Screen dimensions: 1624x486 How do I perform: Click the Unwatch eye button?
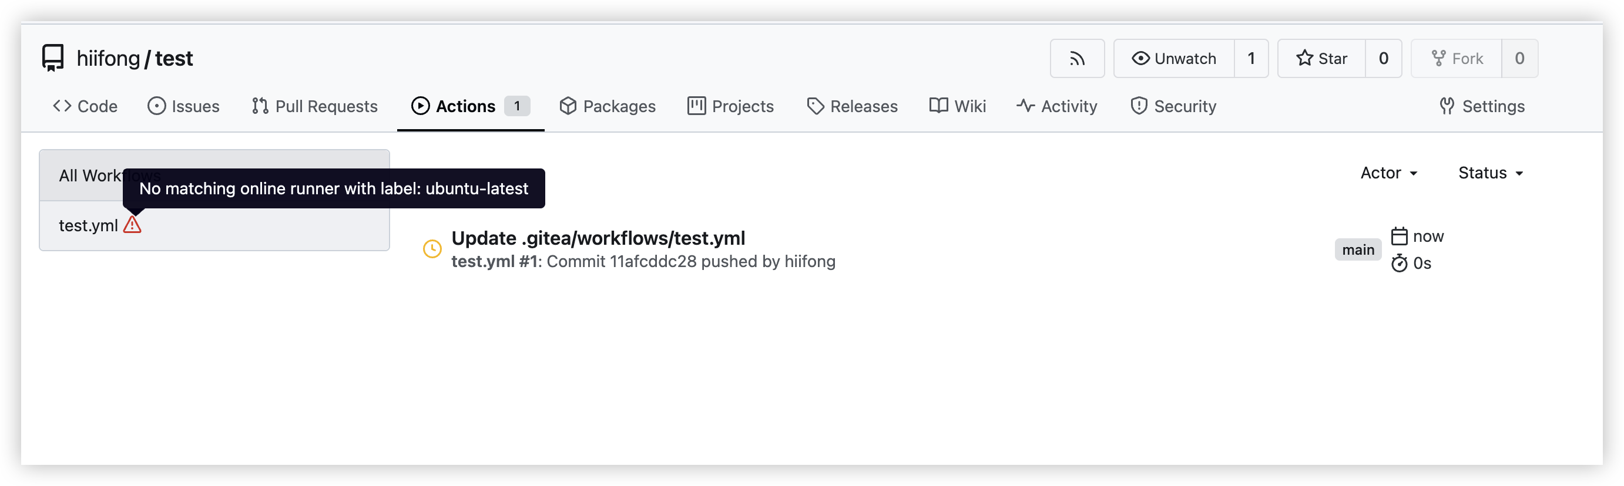[1174, 59]
